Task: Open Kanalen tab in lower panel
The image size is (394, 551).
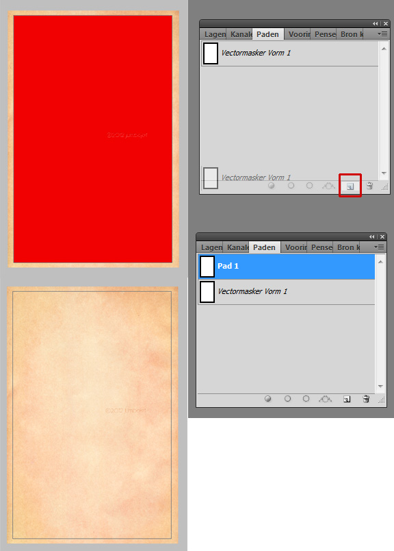Action: click(x=237, y=247)
